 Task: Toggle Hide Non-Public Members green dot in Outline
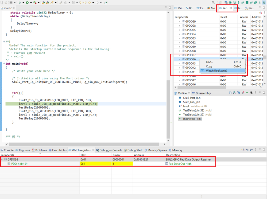pos(247,93)
